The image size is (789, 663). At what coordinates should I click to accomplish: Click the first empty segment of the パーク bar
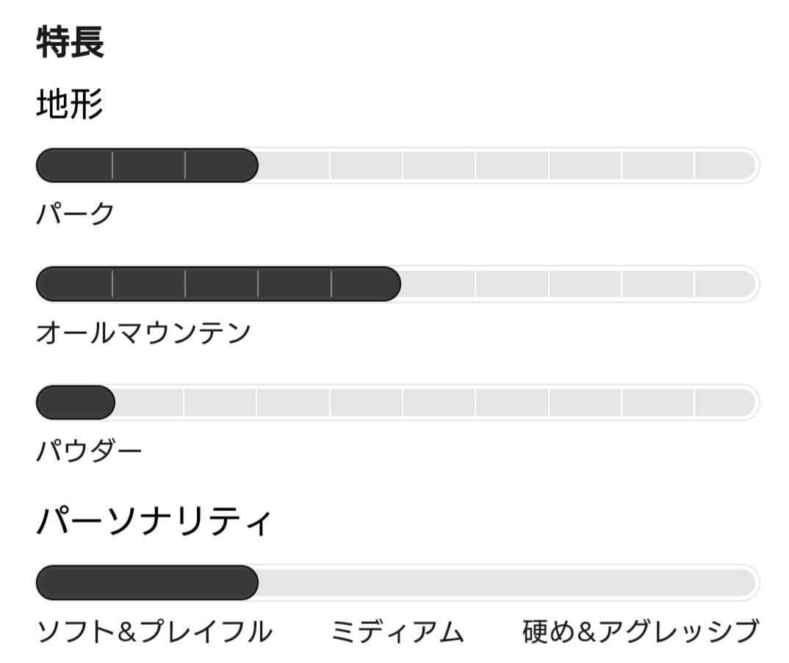(294, 165)
